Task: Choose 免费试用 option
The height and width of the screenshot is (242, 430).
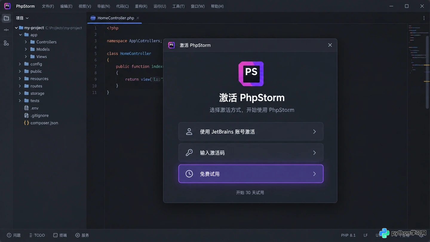Action: point(251,174)
